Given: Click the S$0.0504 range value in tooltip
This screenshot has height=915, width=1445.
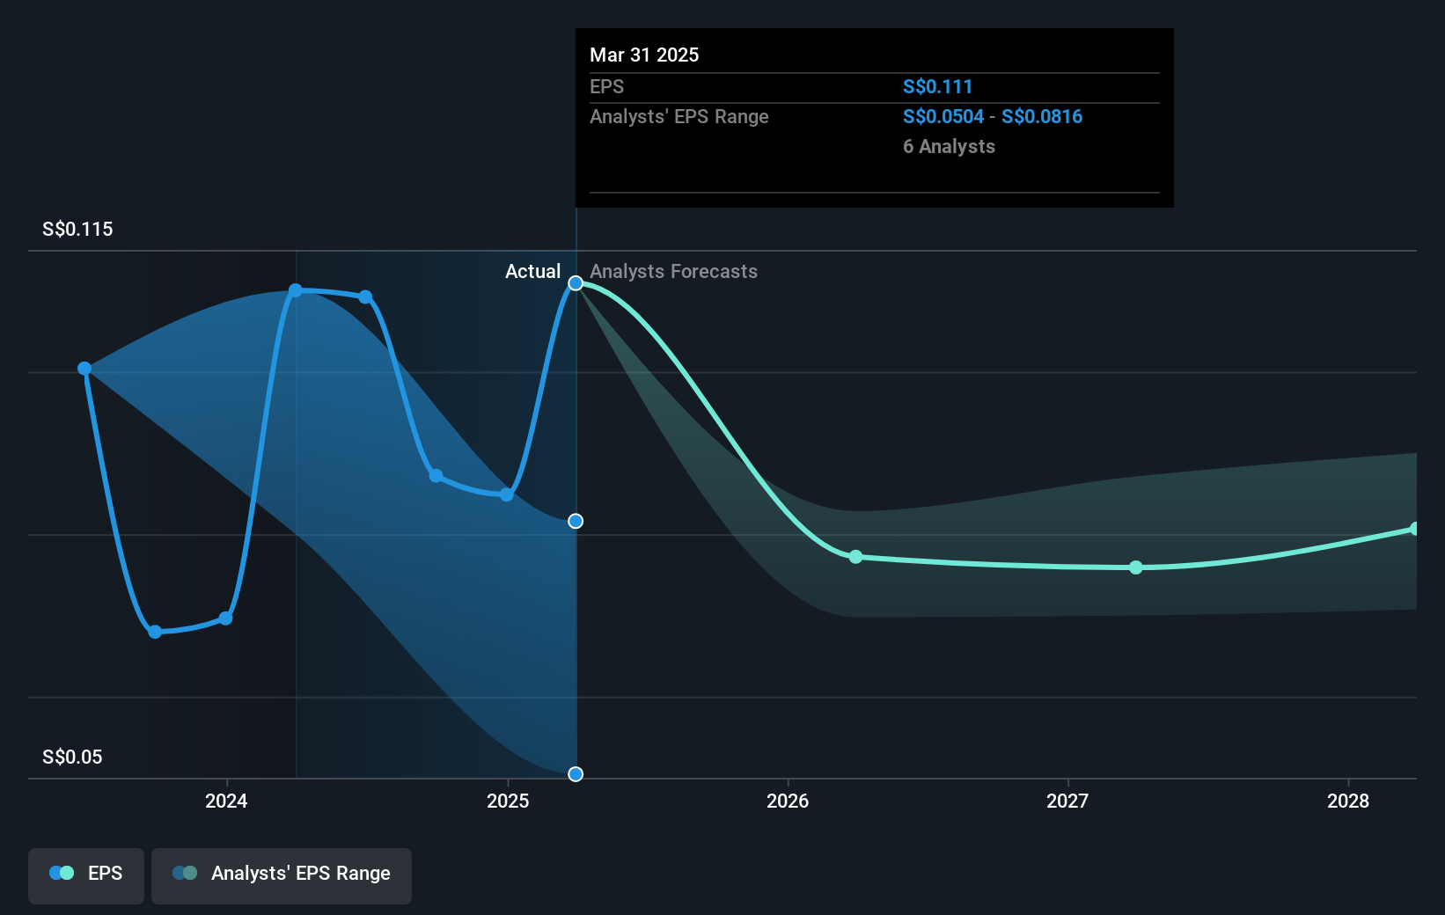Looking at the screenshot, I should (x=943, y=117).
